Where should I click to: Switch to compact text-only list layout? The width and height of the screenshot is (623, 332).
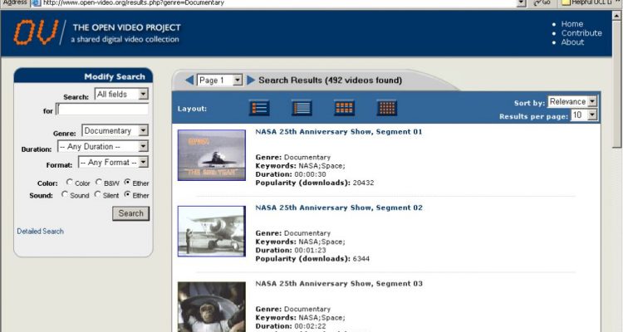tap(302, 108)
